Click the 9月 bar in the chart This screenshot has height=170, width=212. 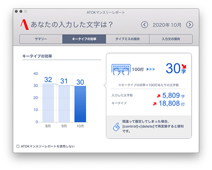(x=64, y=103)
